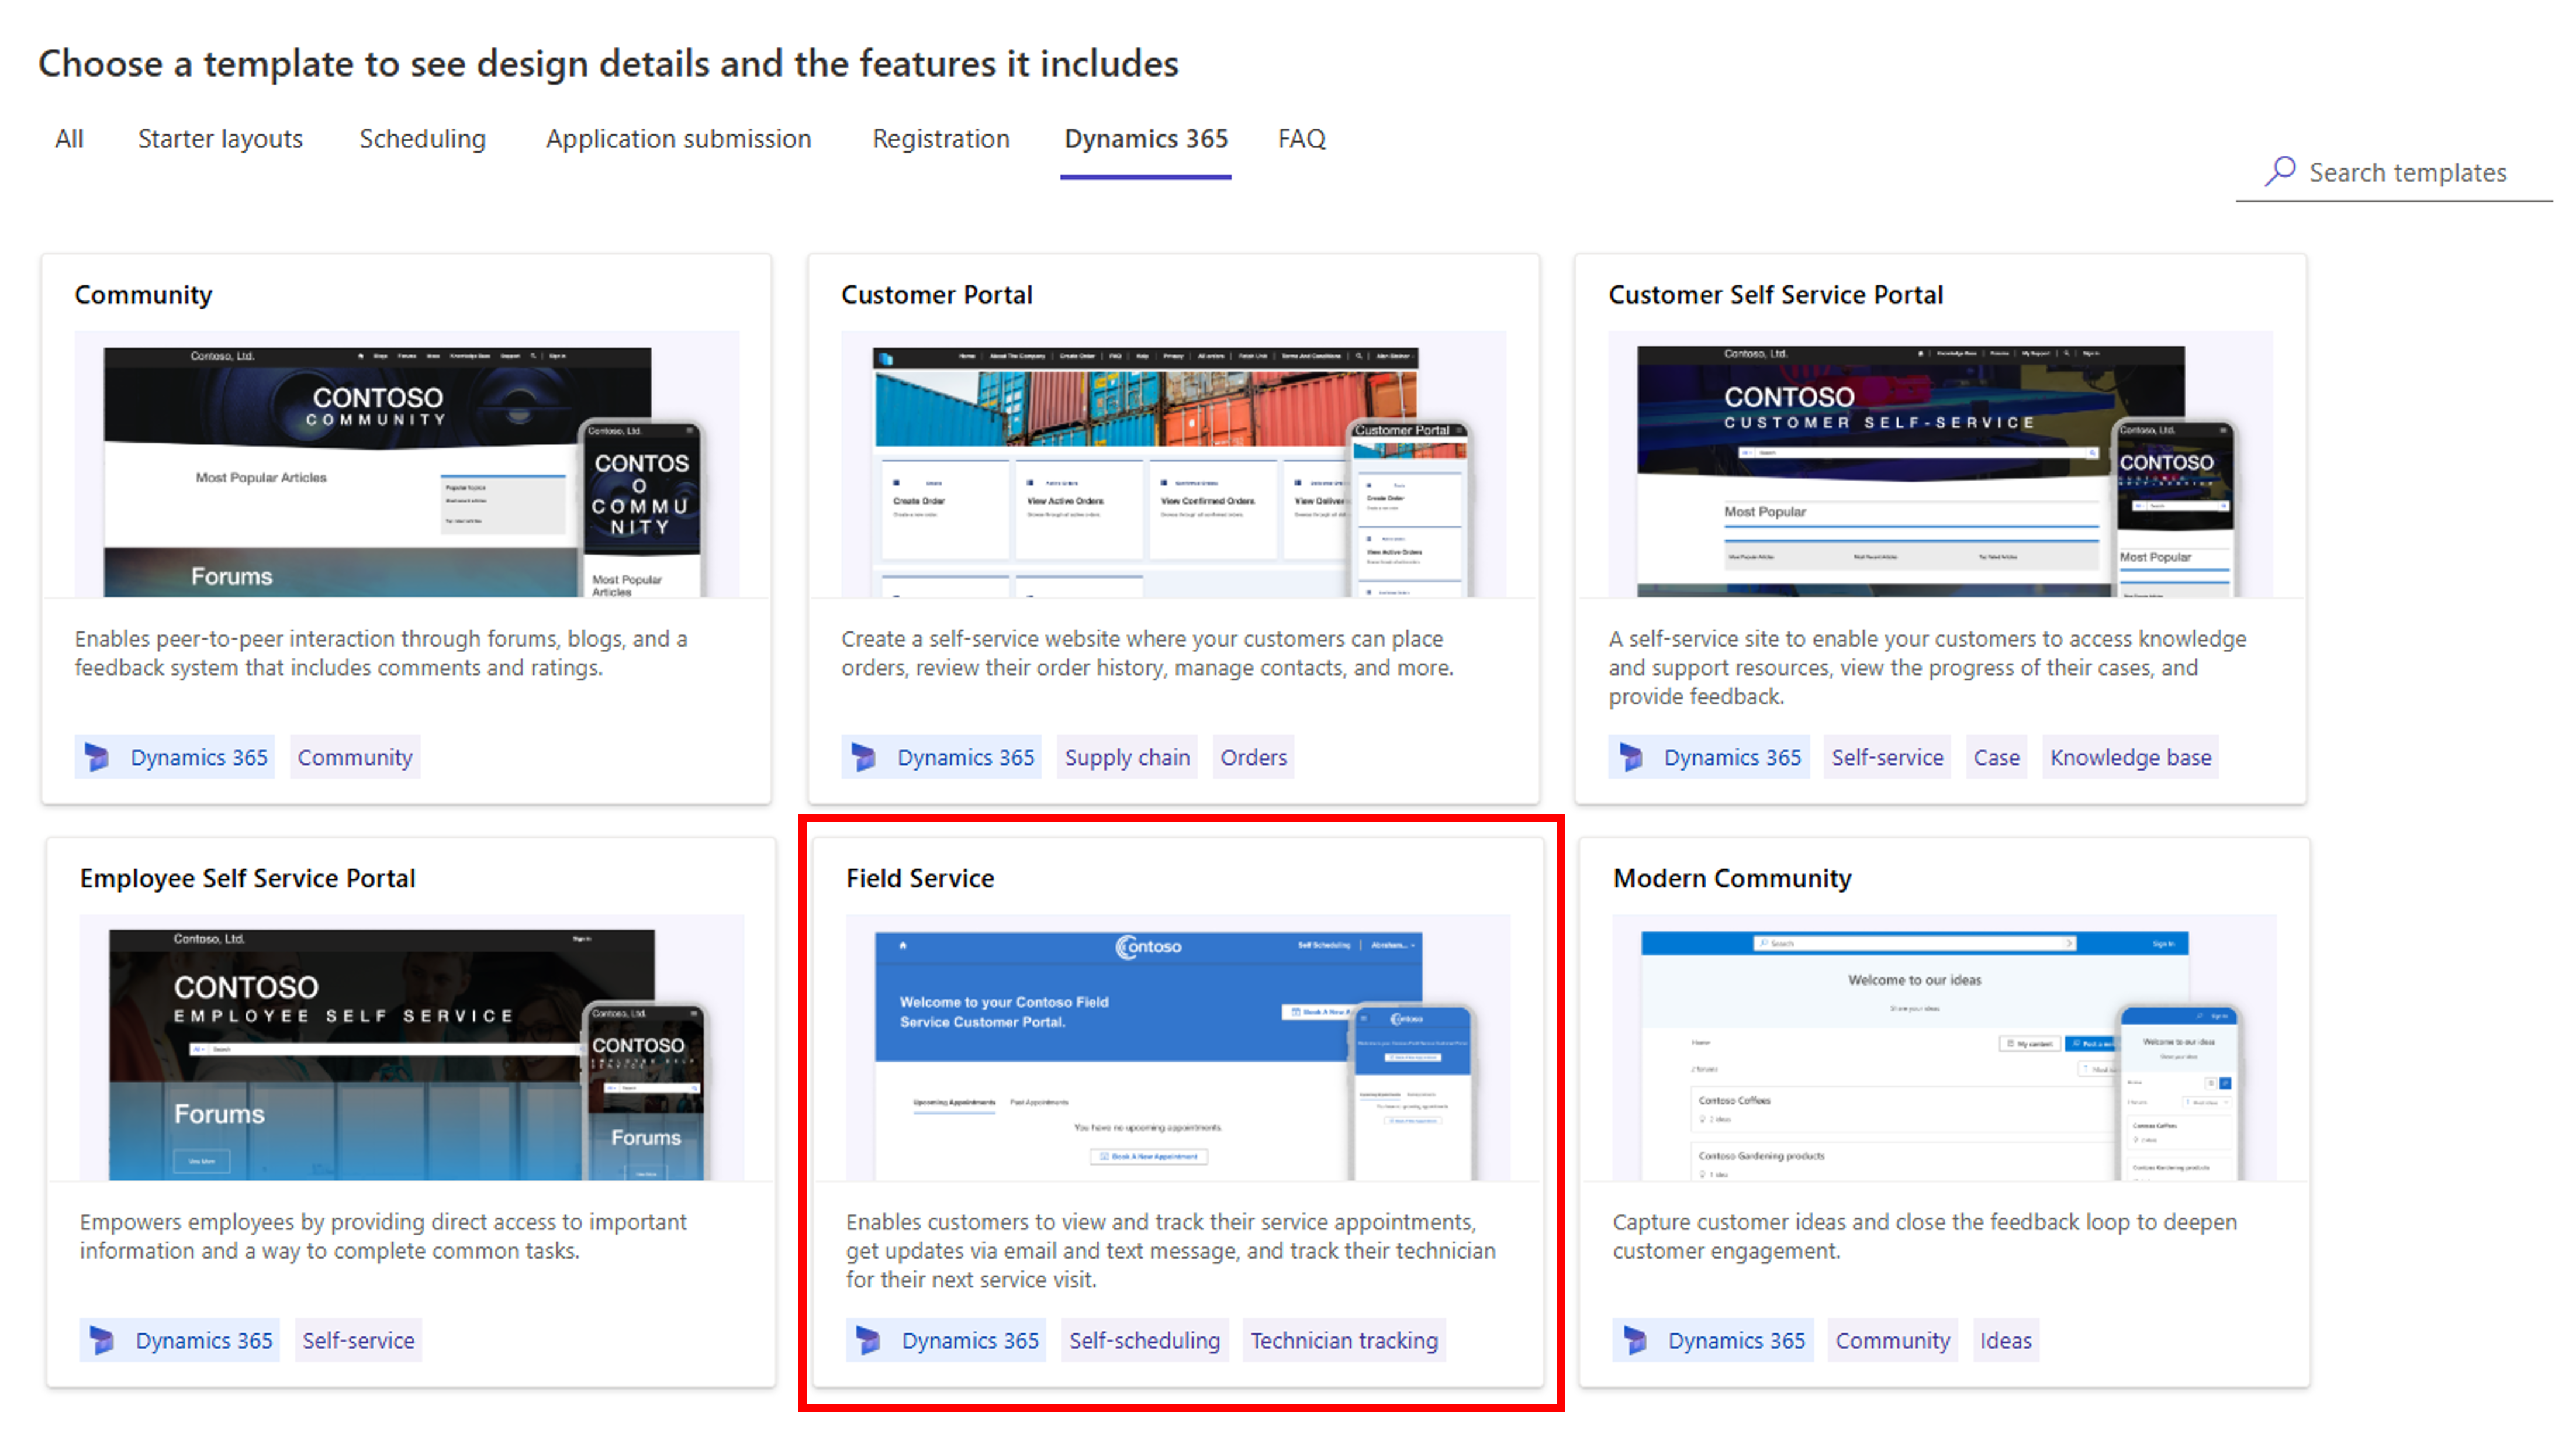Open the Customer Self Service Portal thumbnail
The image size is (2576, 1451).
(x=1940, y=464)
